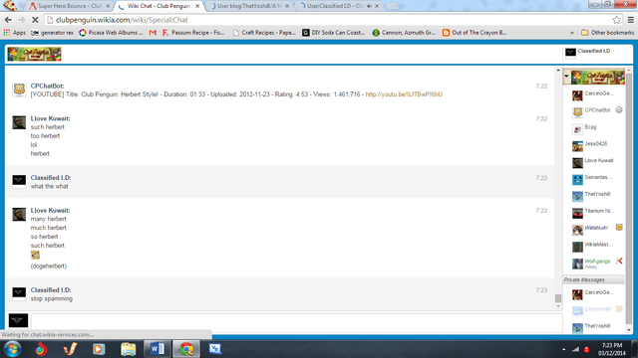This screenshot has width=638, height=358.
Task: Close the User:Classified I.D tab
Action: tap(377, 6)
